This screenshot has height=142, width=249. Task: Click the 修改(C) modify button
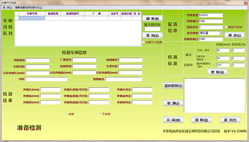(234, 35)
